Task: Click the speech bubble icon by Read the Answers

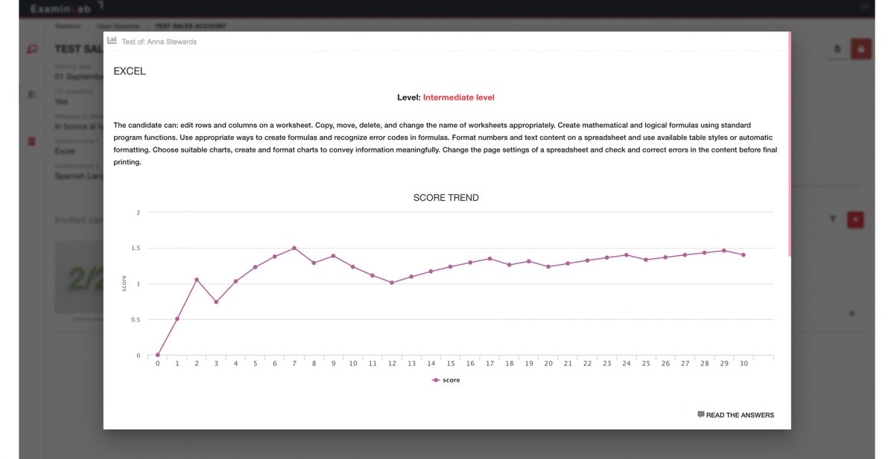Action: pyautogui.click(x=700, y=414)
